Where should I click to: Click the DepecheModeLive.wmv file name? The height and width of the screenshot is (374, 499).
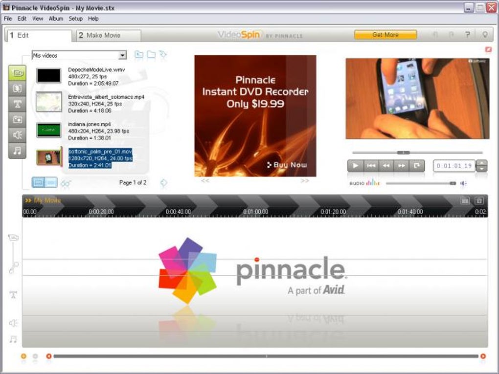(x=96, y=69)
